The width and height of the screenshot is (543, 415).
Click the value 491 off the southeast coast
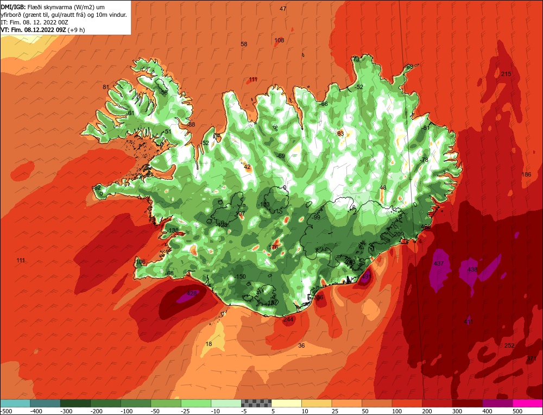click(366, 276)
